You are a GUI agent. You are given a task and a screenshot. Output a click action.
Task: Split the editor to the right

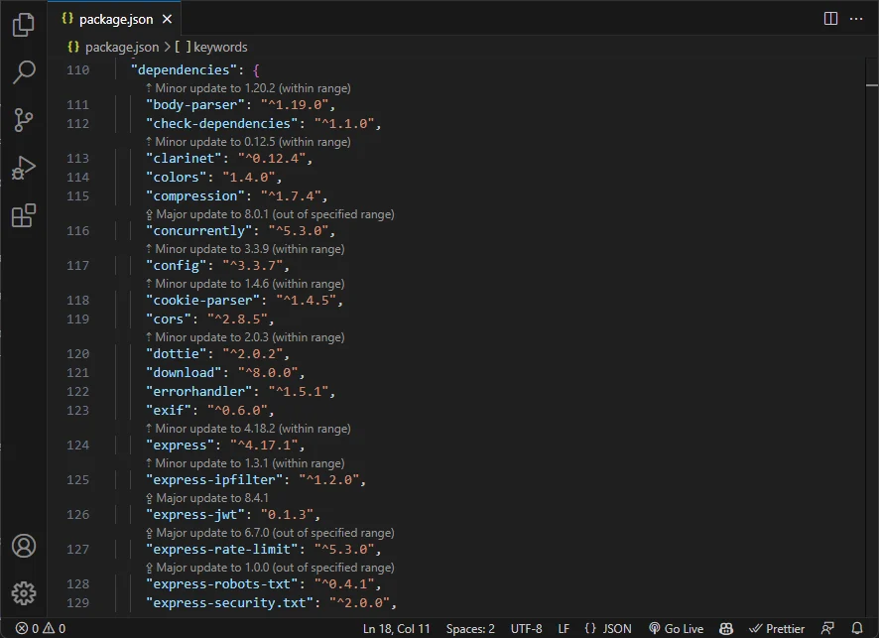pos(830,19)
